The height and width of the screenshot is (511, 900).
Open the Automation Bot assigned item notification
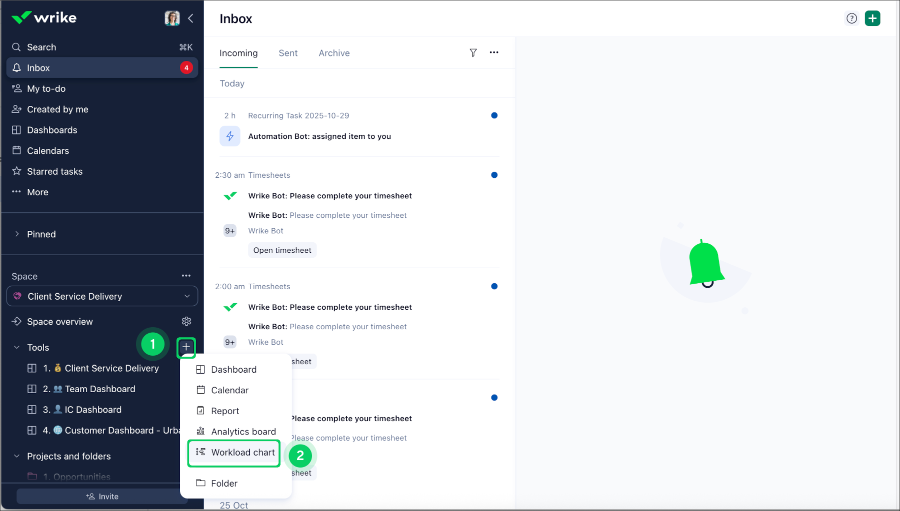(x=319, y=136)
